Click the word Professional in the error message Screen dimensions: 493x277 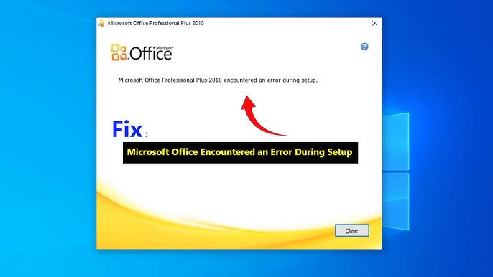pyautogui.click(x=178, y=80)
